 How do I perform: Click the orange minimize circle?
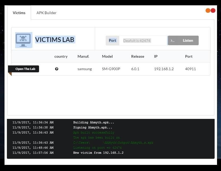click(208, 11)
